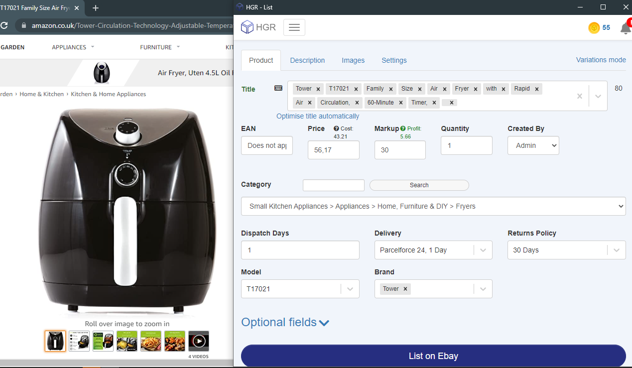Image resolution: width=632 pixels, height=368 pixels.
Task: Click the keyboard icon beside Title
Action: pos(278,88)
